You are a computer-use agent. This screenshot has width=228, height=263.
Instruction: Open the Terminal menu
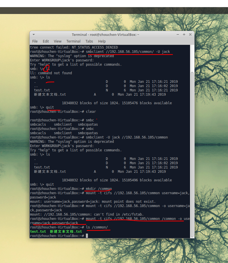click(73, 41)
